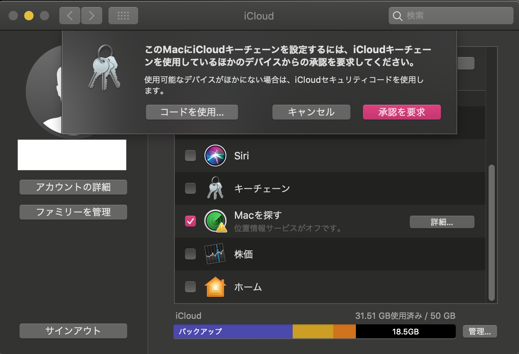Click the iCloud storage label

pos(188,316)
